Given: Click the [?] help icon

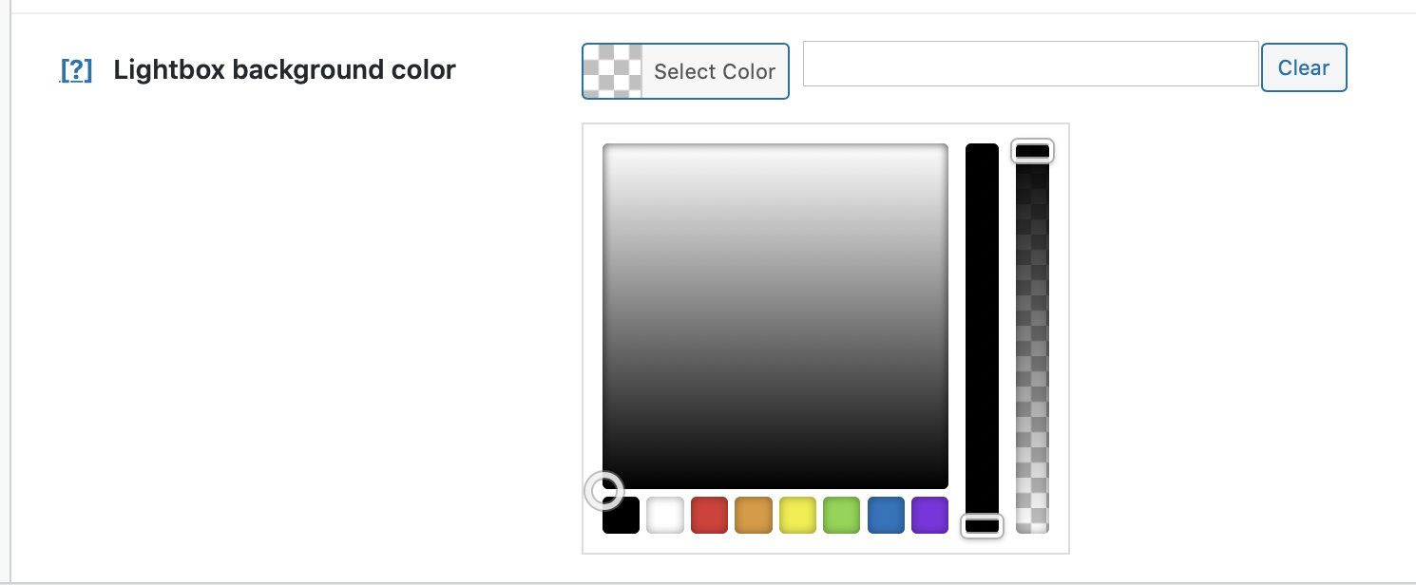Looking at the screenshot, I should click(75, 68).
